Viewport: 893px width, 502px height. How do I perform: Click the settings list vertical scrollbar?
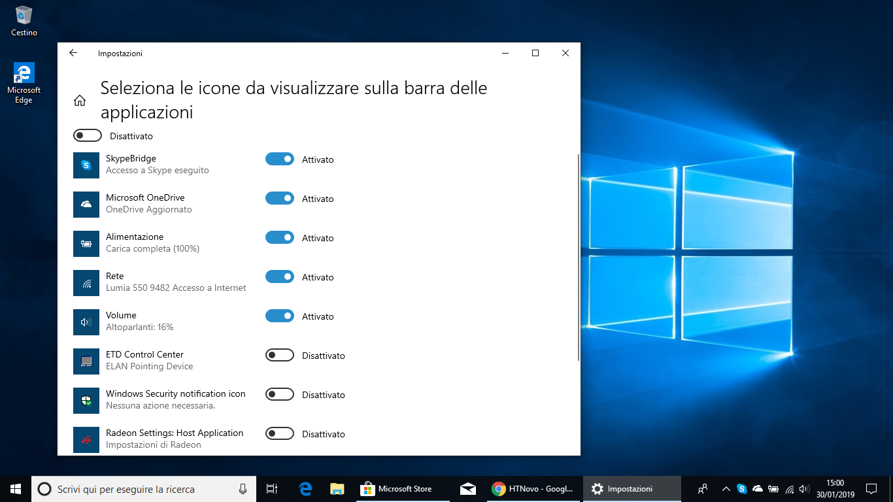[578, 257]
